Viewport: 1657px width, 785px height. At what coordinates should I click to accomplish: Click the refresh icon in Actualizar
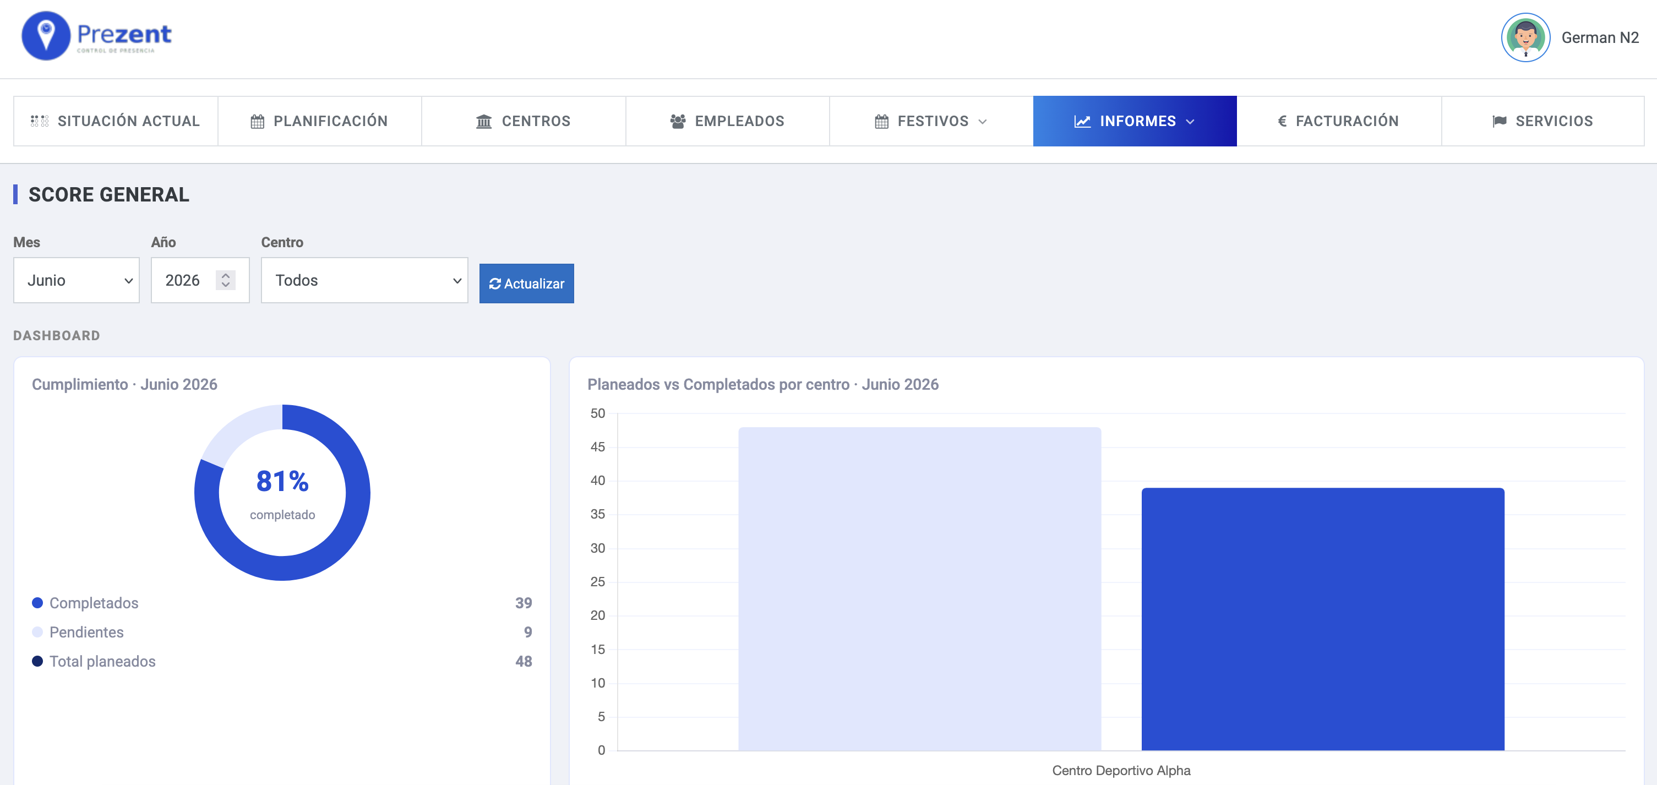pos(495,284)
